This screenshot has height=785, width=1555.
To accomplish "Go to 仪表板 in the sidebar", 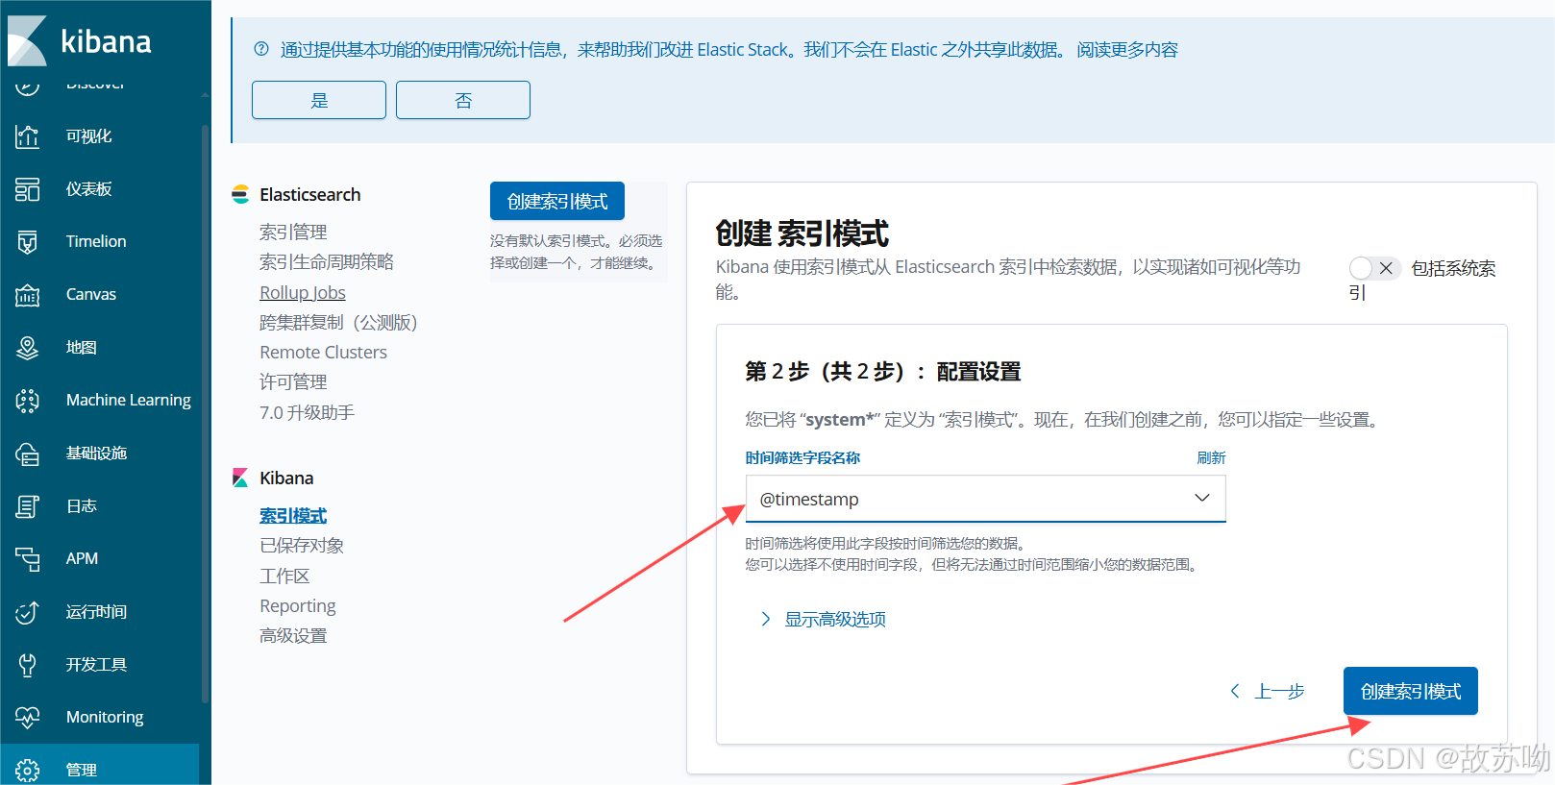I will (x=89, y=189).
